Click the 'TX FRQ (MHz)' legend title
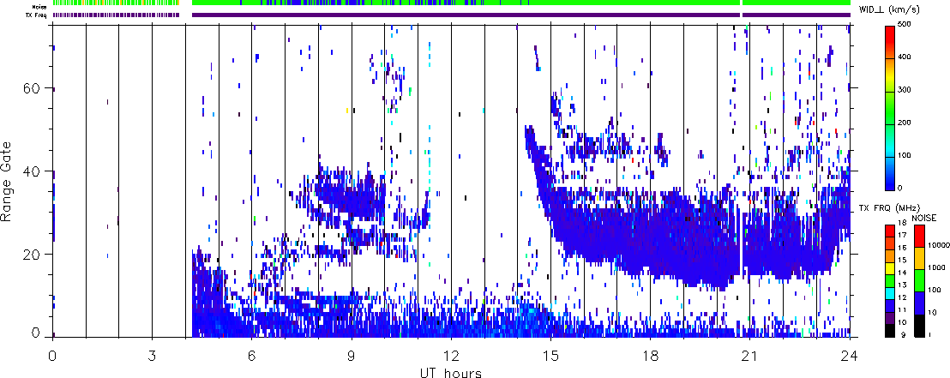950x378 pixels. point(889,207)
